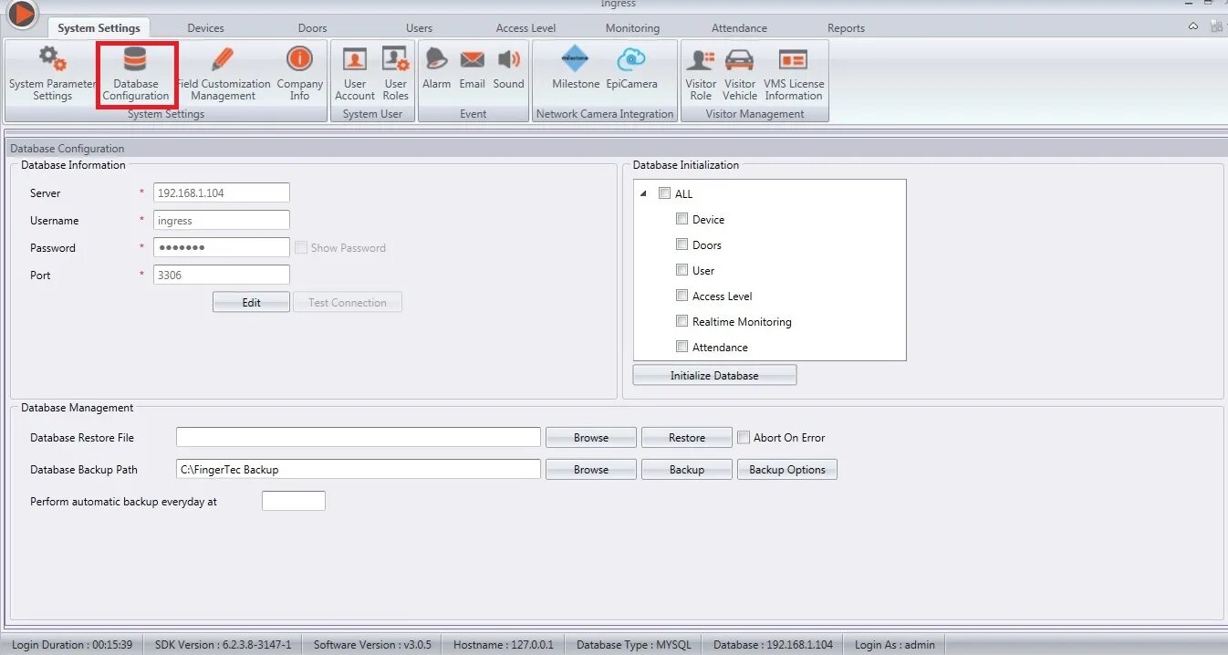Click the Restore button
Screen dimensions: 1228x655
click(x=687, y=437)
